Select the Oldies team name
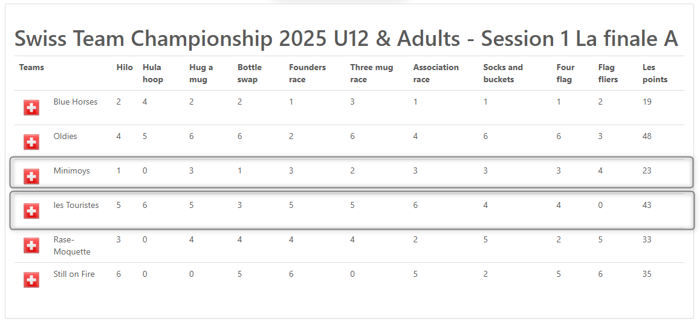This screenshot has height=324, width=700. (65, 136)
